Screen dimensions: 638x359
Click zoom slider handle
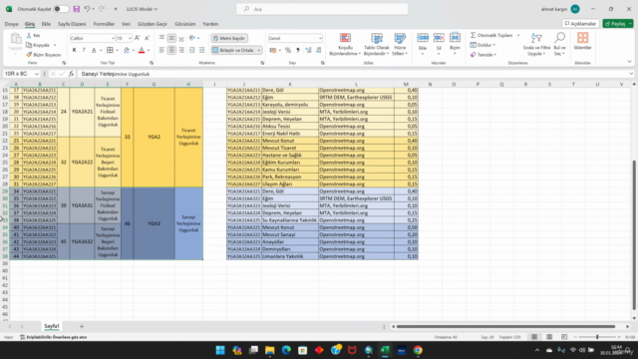[597, 337]
